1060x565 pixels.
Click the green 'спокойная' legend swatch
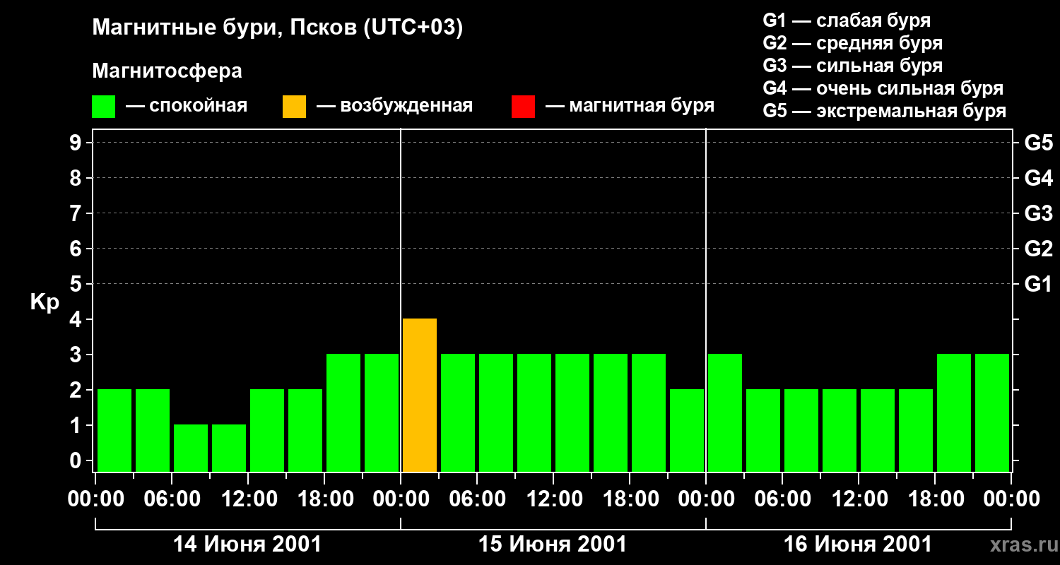tap(103, 107)
